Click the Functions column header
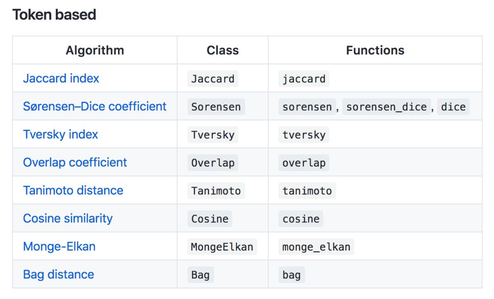This screenshot has height=299, width=494. [x=375, y=50]
